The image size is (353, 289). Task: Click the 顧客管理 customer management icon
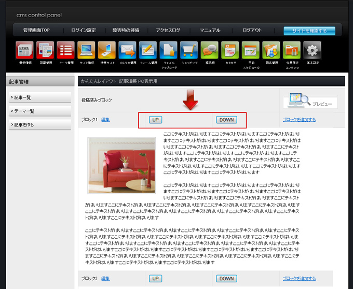pyautogui.click(x=271, y=51)
